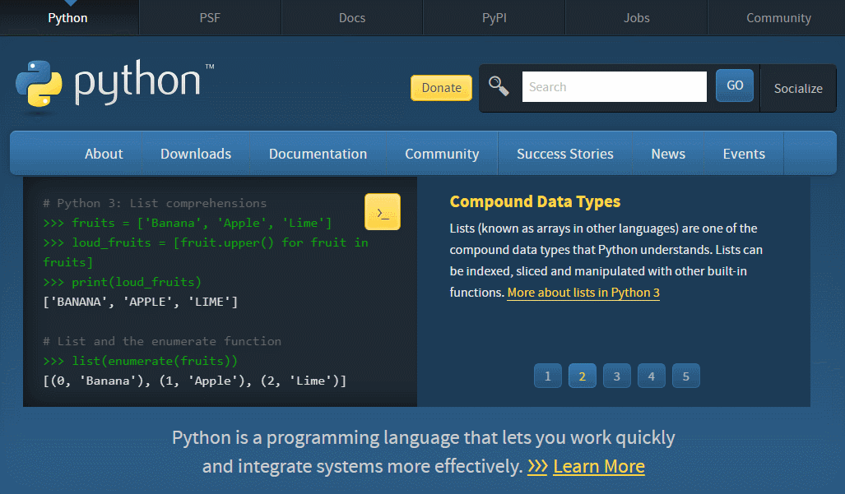Open the Jobs tab in the top bar
The image size is (845, 494).
[x=637, y=18]
